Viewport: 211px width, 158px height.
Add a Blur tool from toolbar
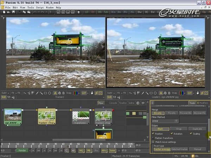pos(140,12)
